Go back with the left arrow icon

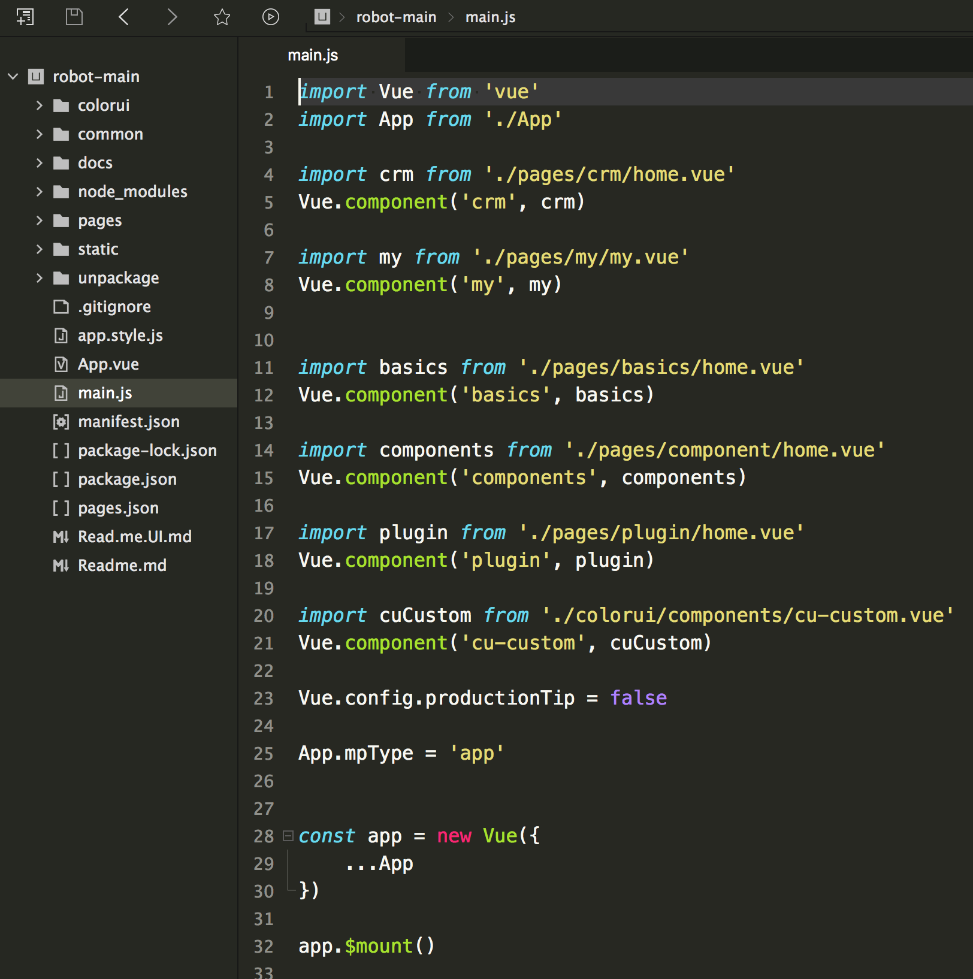[x=123, y=17]
